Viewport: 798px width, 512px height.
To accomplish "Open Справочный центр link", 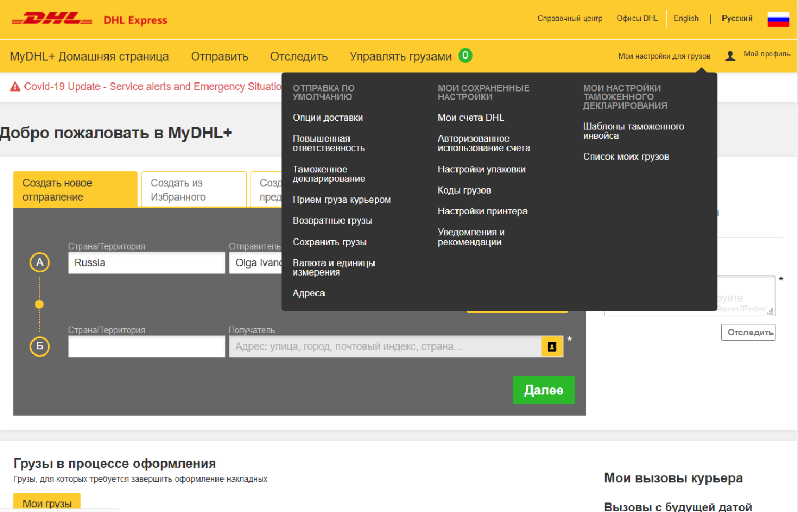I will coord(569,19).
